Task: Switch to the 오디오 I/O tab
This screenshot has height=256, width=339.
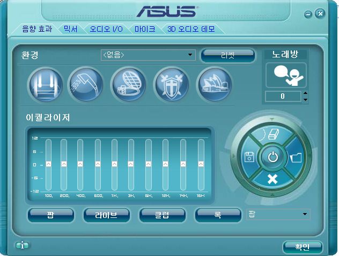Action: [x=106, y=29]
